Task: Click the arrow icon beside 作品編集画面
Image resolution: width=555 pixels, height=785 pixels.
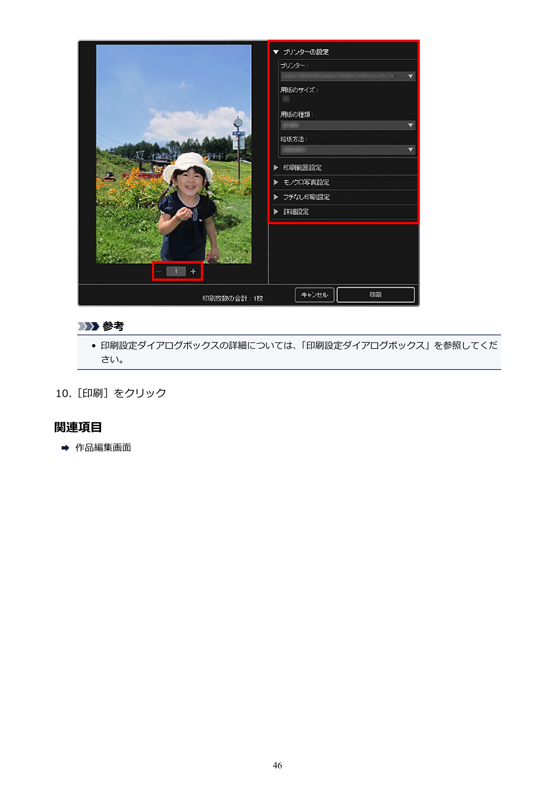Action: (x=65, y=448)
